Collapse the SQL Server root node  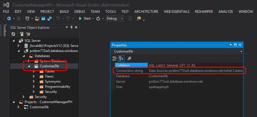[x=13, y=41]
